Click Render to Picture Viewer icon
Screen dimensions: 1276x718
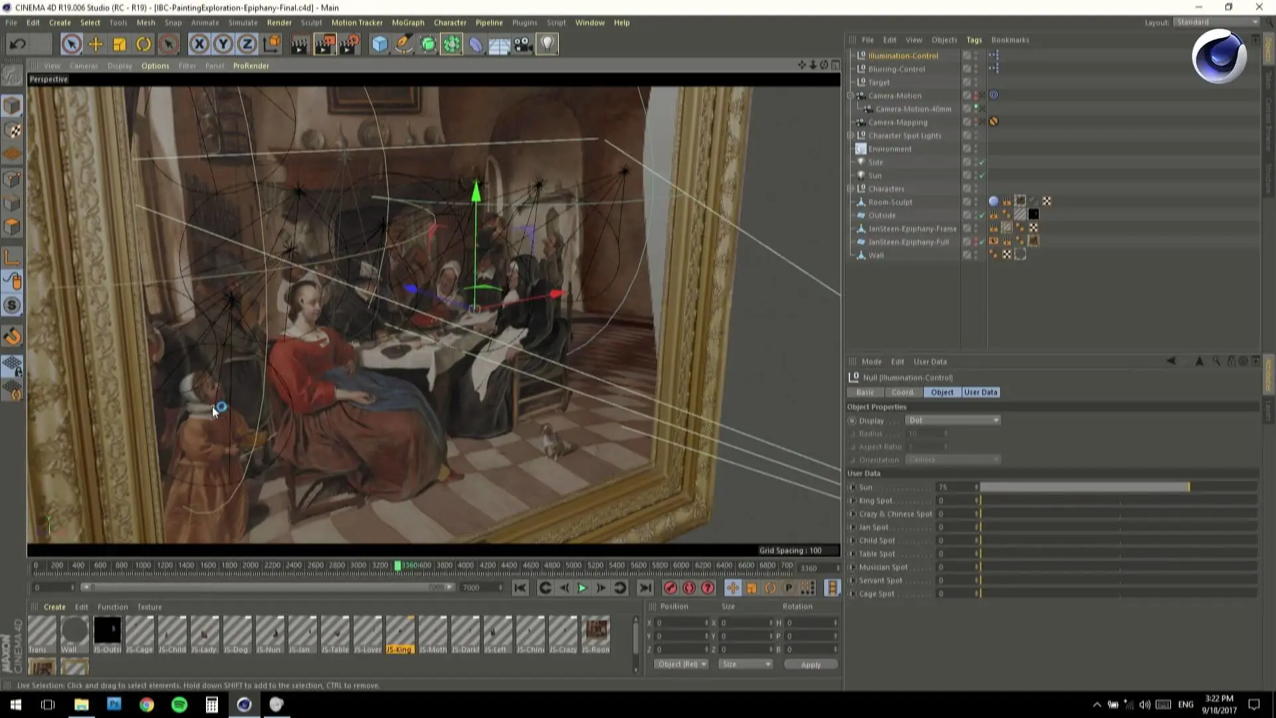tap(325, 45)
